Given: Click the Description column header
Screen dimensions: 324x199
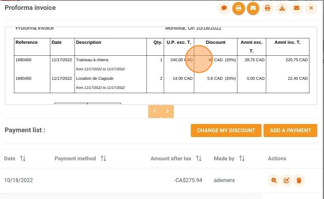Looking at the screenshot, I should [x=89, y=42].
